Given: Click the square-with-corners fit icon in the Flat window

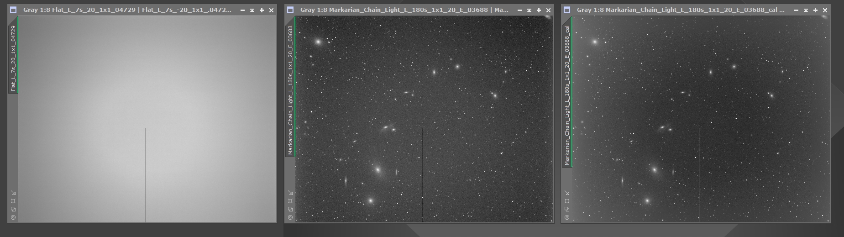Looking at the screenshot, I should pos(13,201).
